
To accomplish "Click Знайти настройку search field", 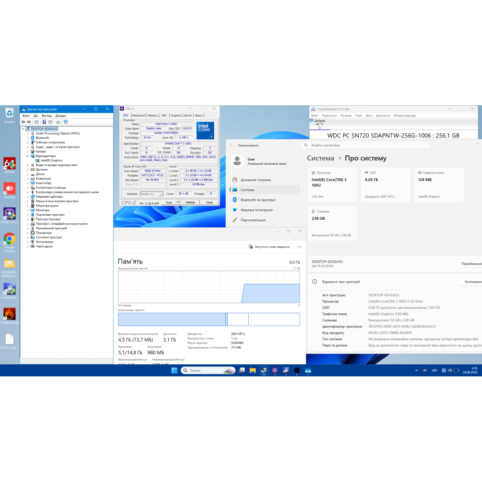I will point(366,145).
